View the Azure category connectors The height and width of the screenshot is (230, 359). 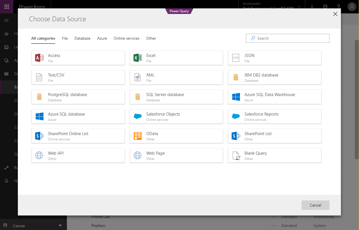point(102,38)
